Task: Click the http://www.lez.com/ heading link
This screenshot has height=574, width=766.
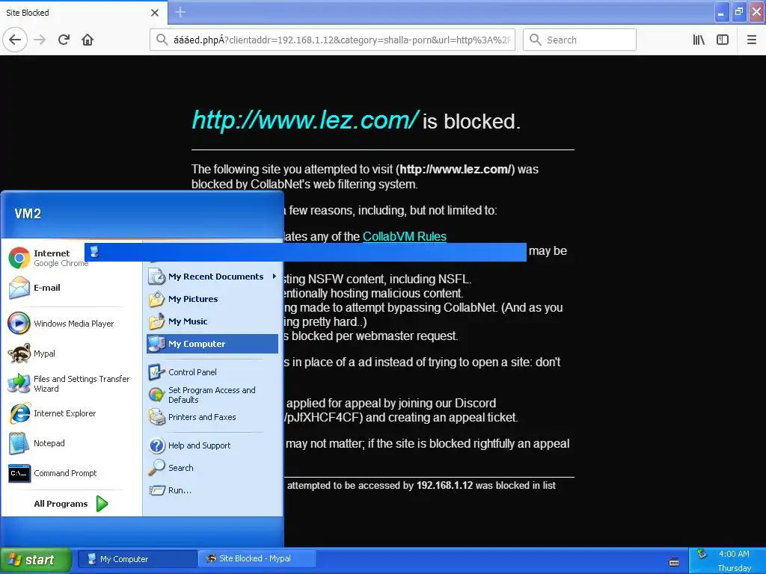Action: (x=305, y=120)
